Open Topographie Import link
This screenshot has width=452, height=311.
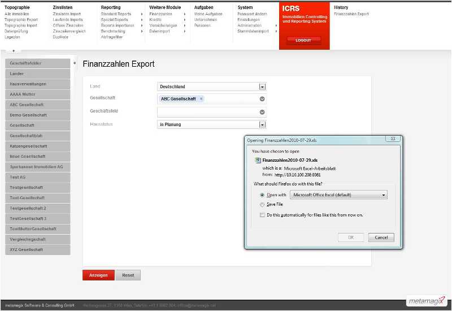coord(21,25)
